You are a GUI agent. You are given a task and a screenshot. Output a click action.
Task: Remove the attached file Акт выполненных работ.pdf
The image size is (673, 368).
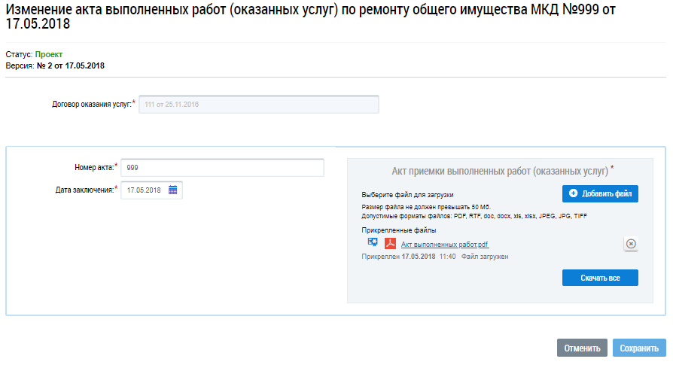[x=631, y=244]
